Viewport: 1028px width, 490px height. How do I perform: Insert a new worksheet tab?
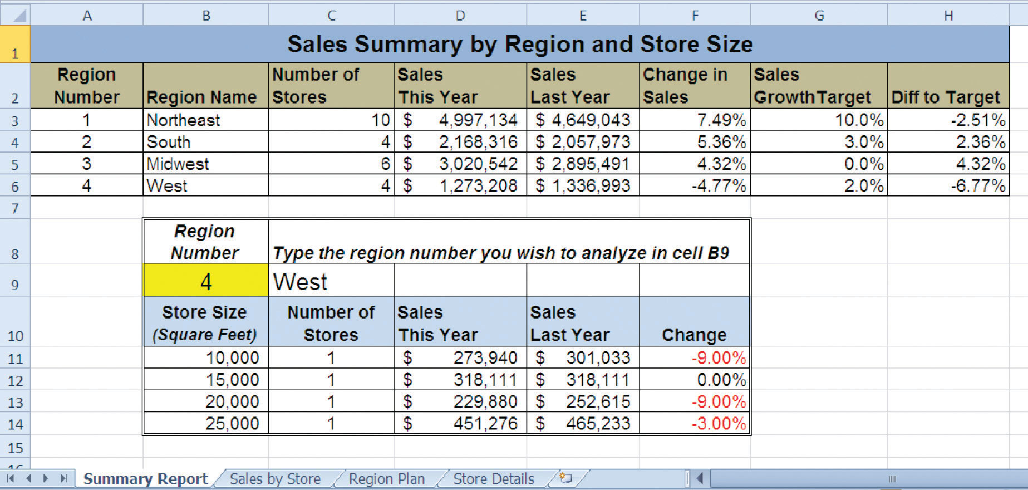pyautogui.click(x=565, y=478)
